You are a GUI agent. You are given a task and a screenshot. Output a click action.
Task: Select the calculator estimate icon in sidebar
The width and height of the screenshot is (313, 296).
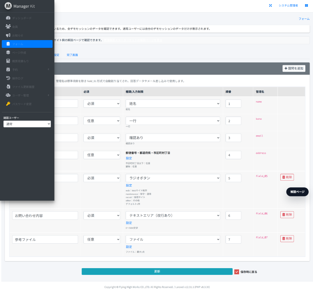[8, 61]
